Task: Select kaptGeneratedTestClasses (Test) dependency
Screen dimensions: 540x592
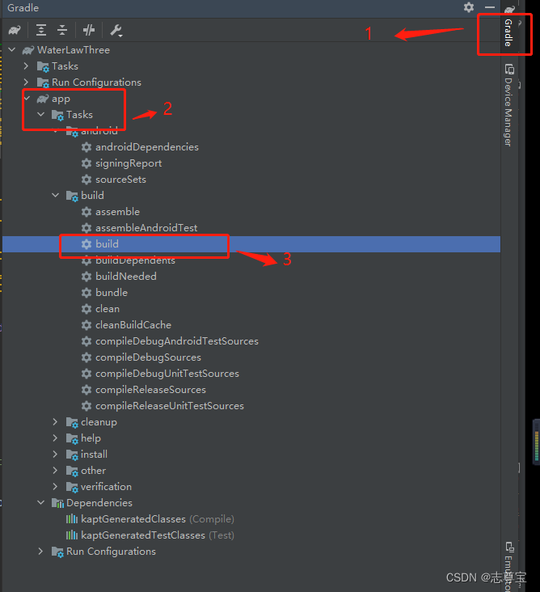Action: [158, 535]
